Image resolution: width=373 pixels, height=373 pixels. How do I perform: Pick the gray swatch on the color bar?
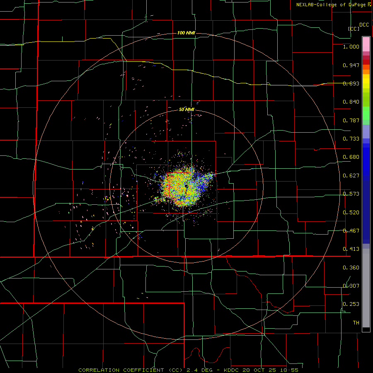point(366,288)
